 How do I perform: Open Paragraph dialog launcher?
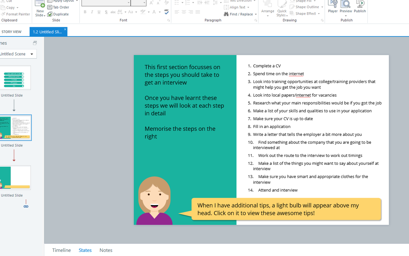256,20
